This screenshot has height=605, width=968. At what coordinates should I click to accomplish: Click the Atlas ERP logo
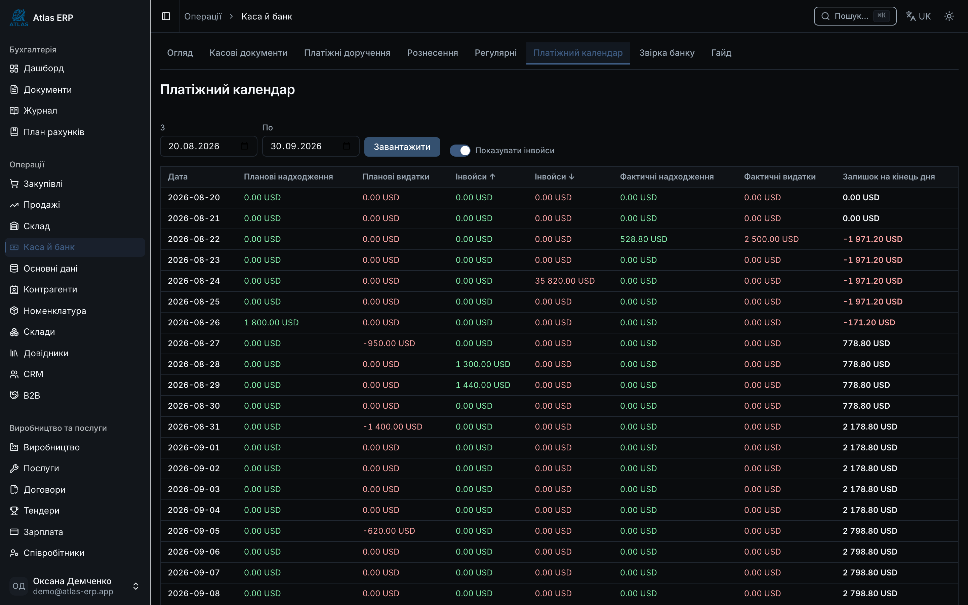(19, 17)
